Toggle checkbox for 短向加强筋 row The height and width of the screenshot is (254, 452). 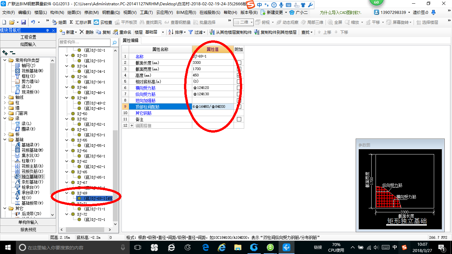(x=239, y=100)
